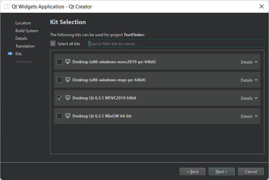The height and width of the screenshot is (180, 269).
Task: Click the blue arrow beside Kits step
Action: pyautogui.click(x=10, y=54)
